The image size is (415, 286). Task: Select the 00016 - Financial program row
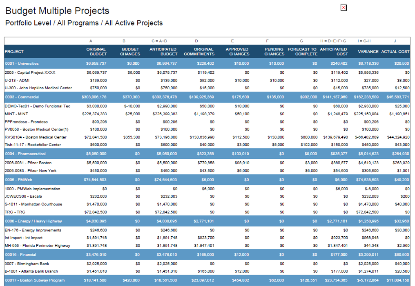(207, 255)
